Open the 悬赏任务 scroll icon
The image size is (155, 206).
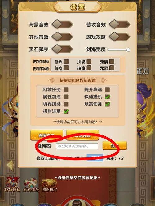pyautogui.click(x=31, y=184)
